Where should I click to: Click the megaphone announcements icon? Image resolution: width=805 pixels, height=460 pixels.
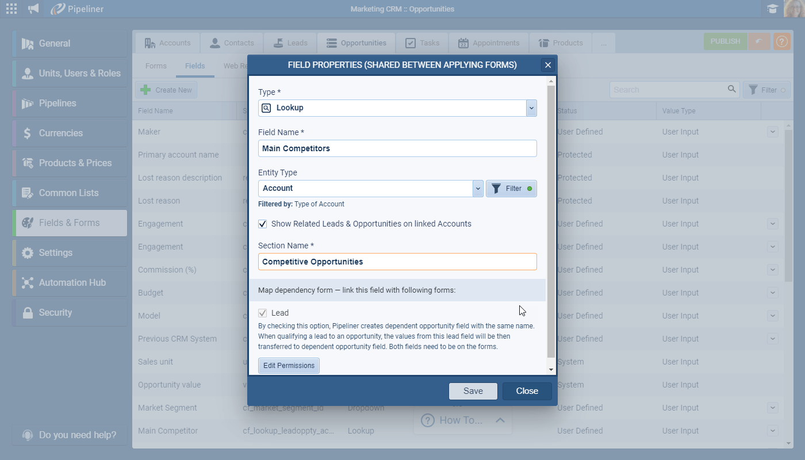[33, 9]
